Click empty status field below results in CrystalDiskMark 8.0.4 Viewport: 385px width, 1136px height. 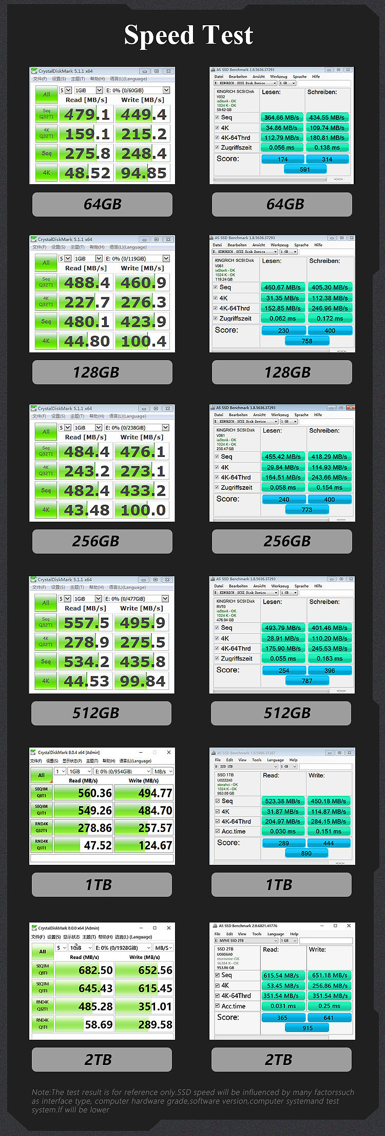click(102, 858)
